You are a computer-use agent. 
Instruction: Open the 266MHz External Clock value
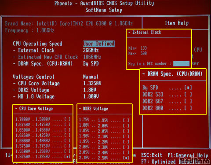[91, 50]
